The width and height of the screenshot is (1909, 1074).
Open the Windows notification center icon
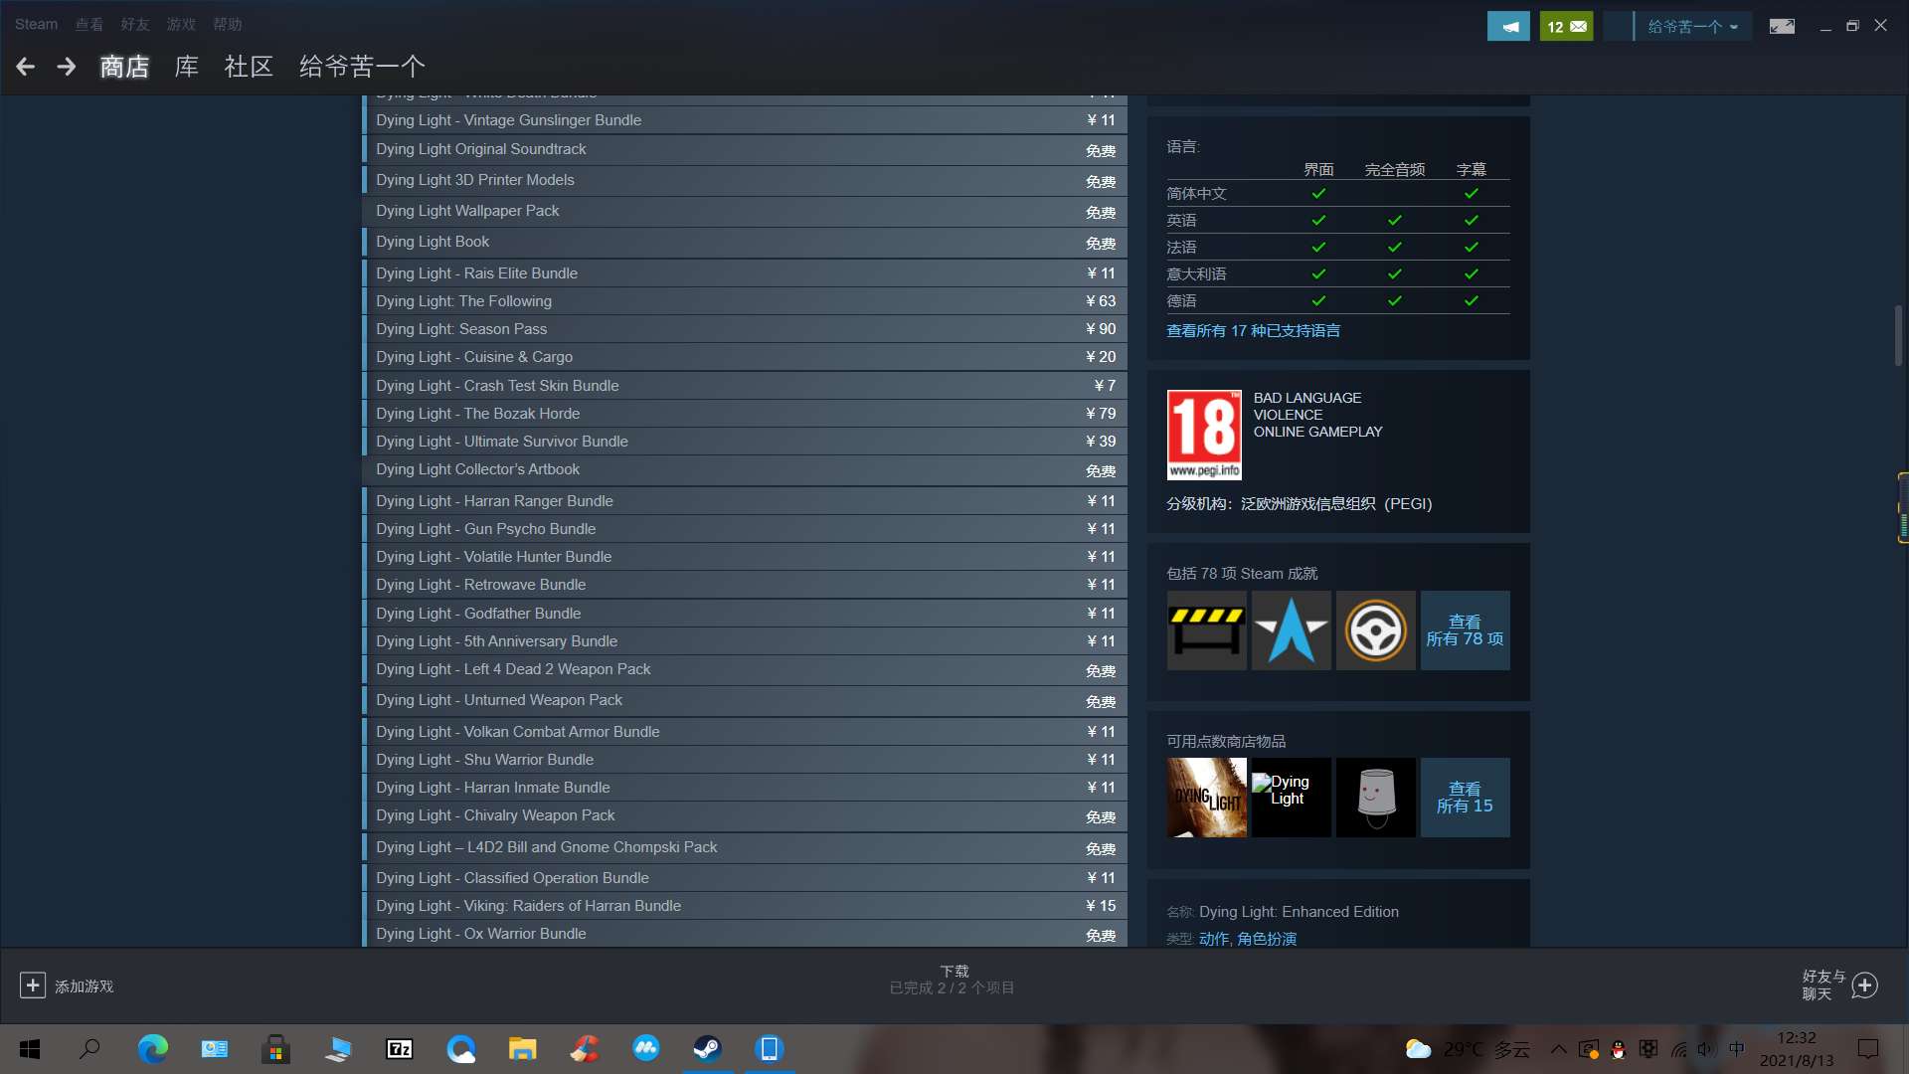1868,1049
